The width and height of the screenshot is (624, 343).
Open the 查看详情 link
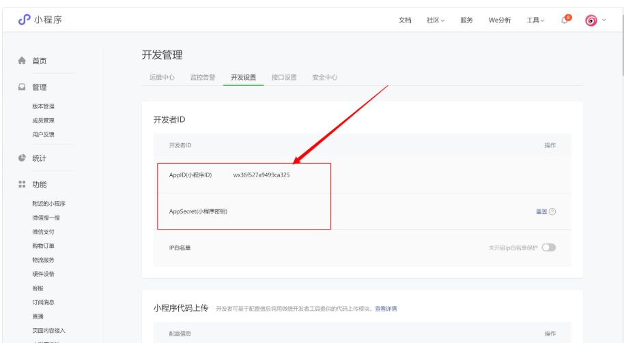coord(386,308)
